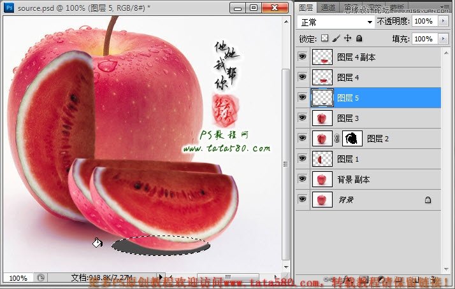The image size is (455, 289).
Task: Select layer name 图层 3
Action: (x=348, y=118)
